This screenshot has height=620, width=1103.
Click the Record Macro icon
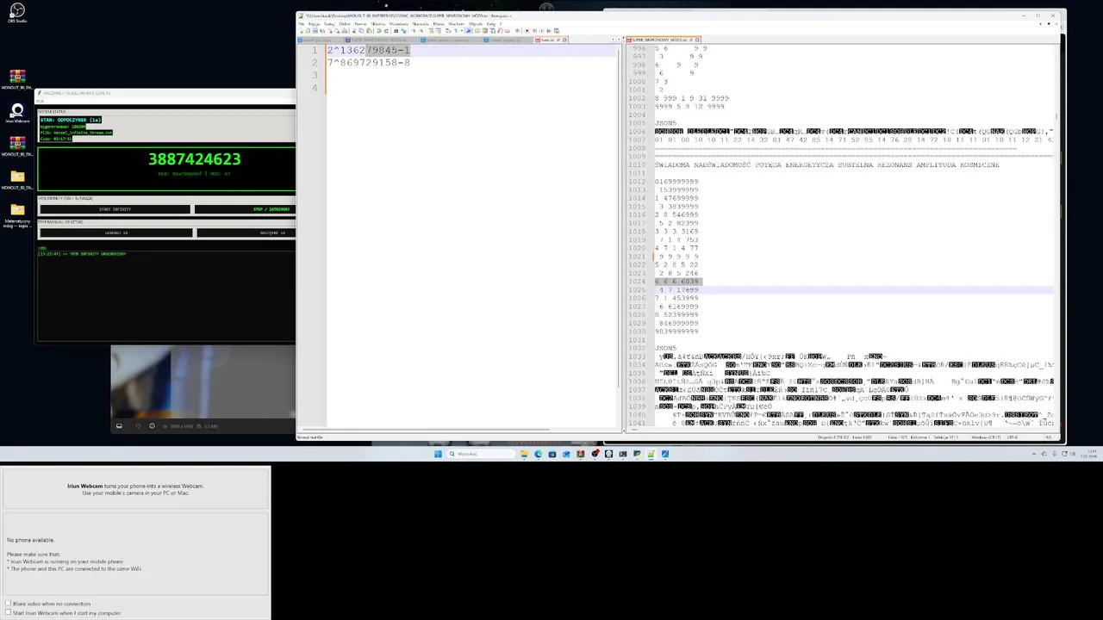(527, 31)
